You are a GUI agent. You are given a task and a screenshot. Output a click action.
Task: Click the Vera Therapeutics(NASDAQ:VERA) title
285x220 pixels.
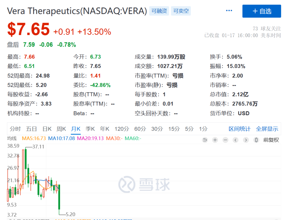tap(77, 11)
